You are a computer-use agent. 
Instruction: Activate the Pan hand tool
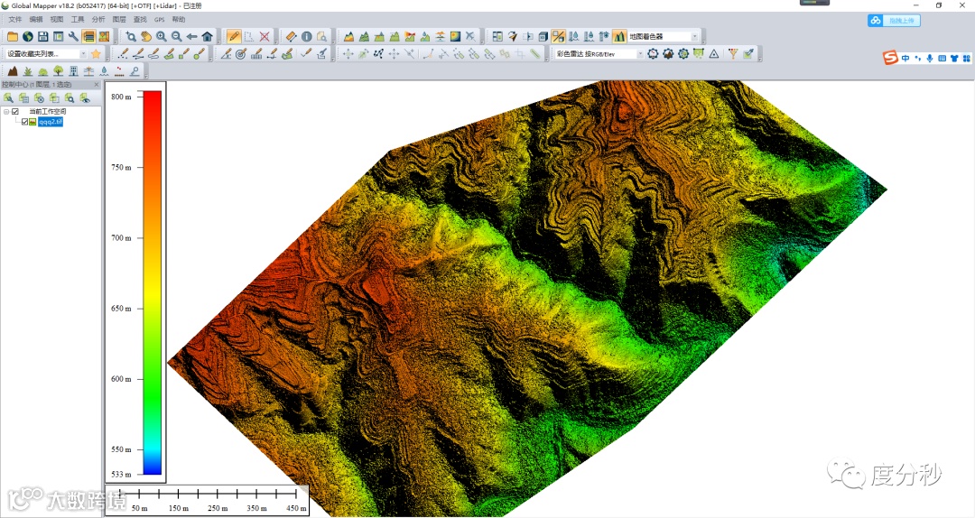coord(145,37)
